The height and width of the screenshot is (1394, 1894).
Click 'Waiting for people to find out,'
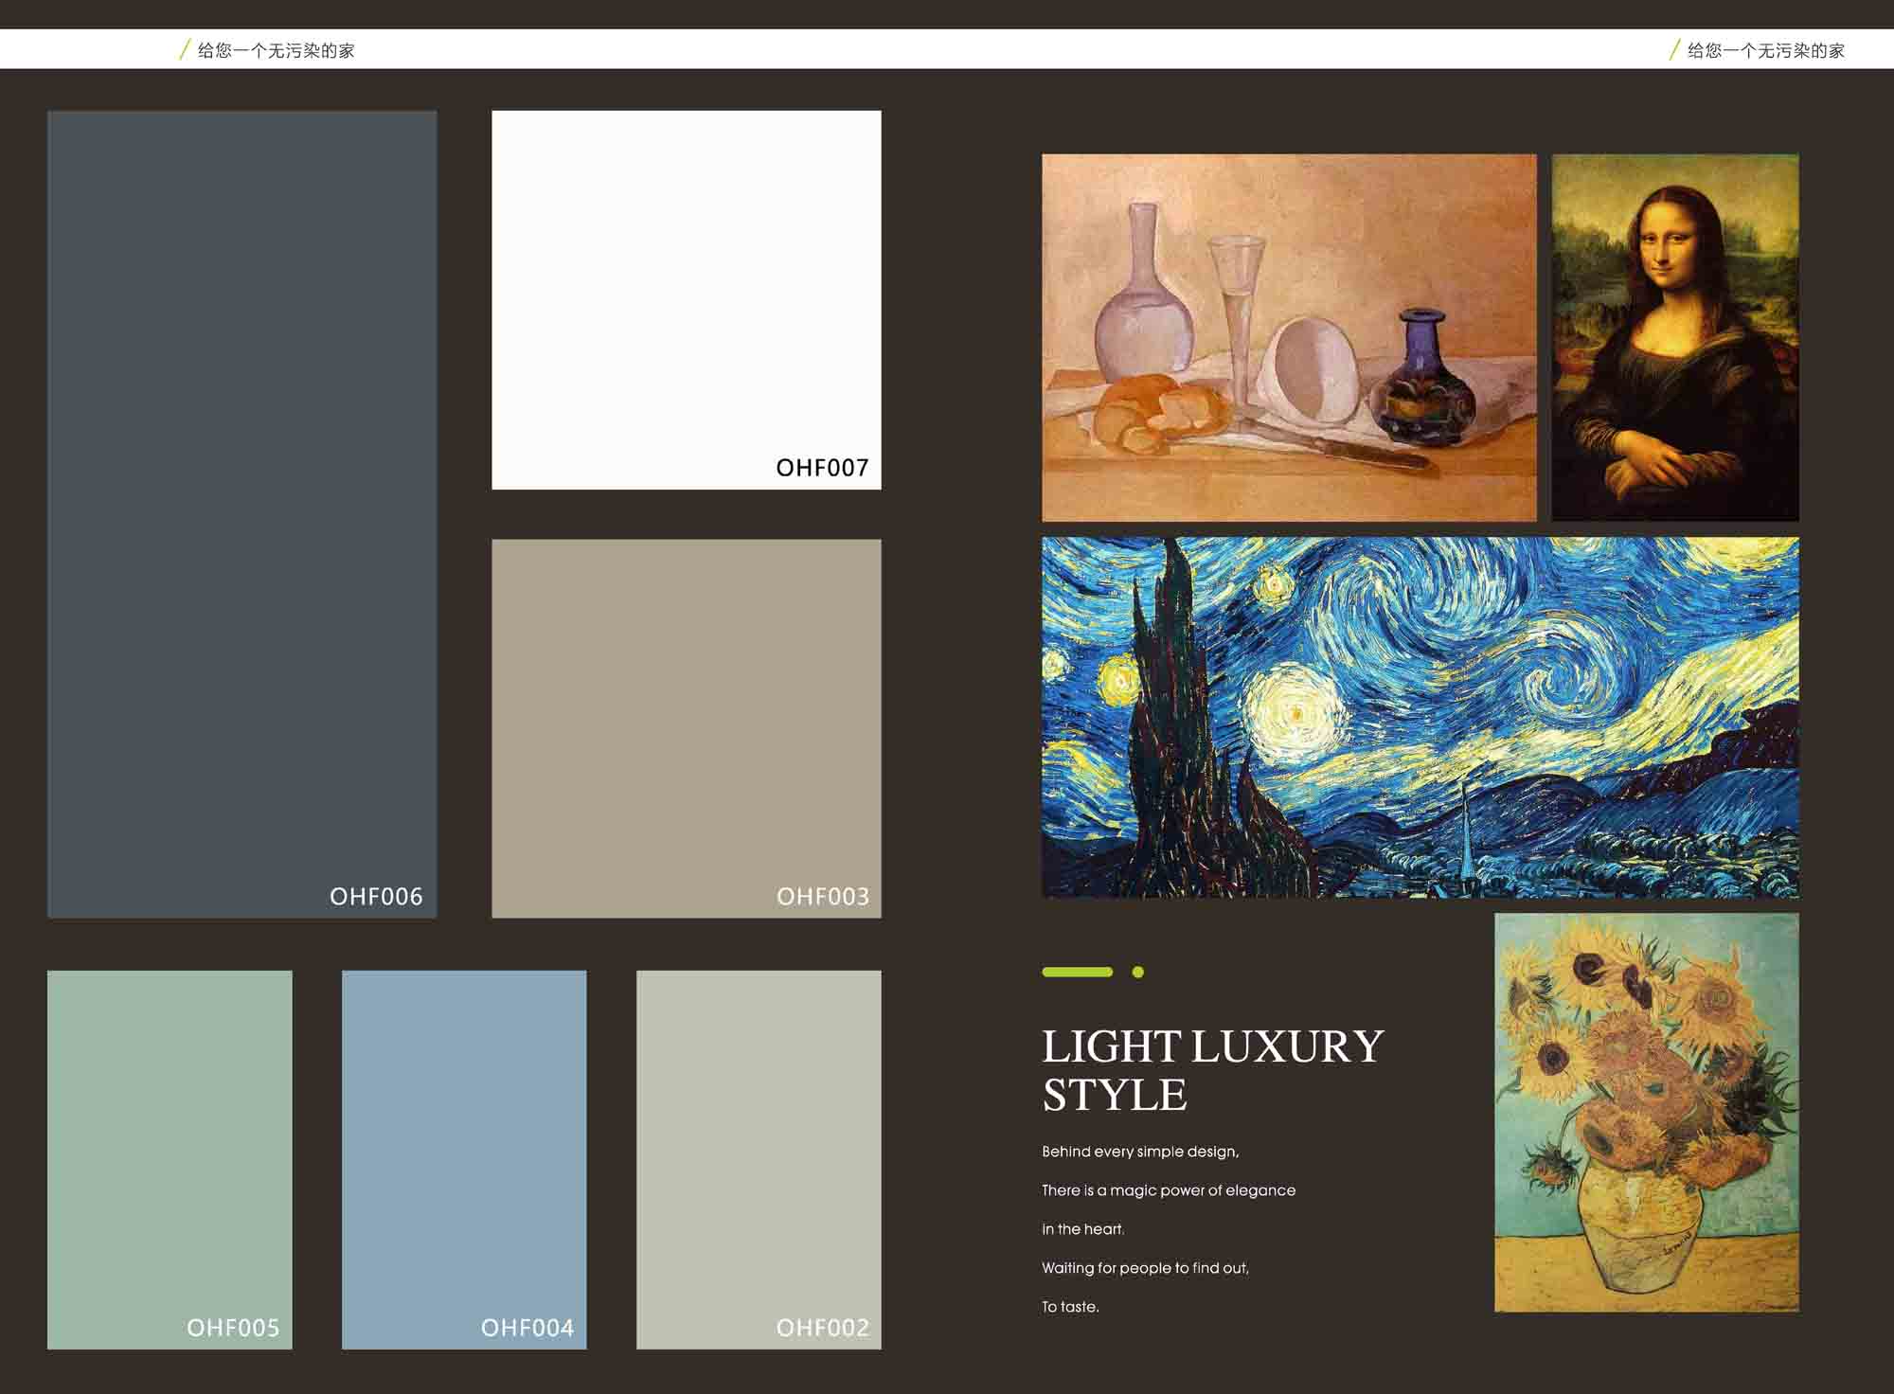point(1146,1268)
